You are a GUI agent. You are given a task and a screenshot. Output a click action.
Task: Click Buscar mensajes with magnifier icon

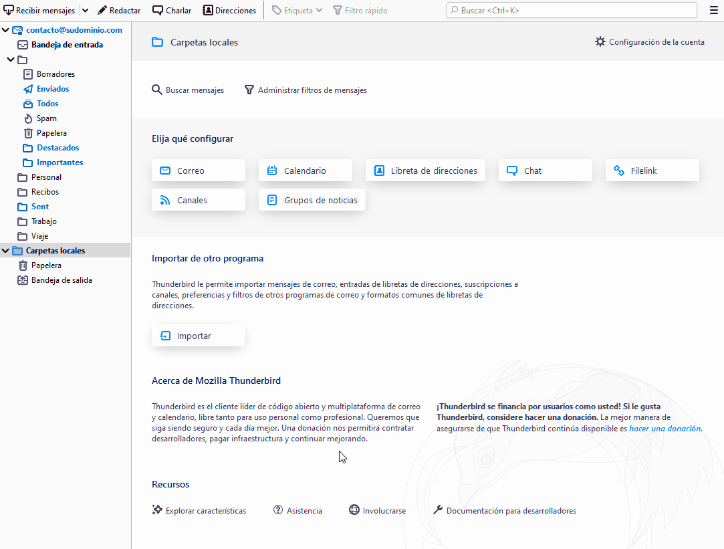pyautogui.click(x=188, y=90)
